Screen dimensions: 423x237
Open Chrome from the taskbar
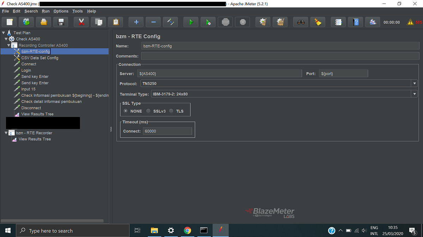tap(188, 231)
